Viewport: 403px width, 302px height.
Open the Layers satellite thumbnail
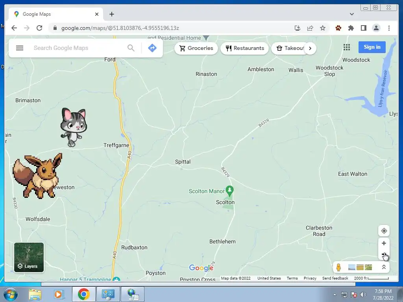coord(29,257)
